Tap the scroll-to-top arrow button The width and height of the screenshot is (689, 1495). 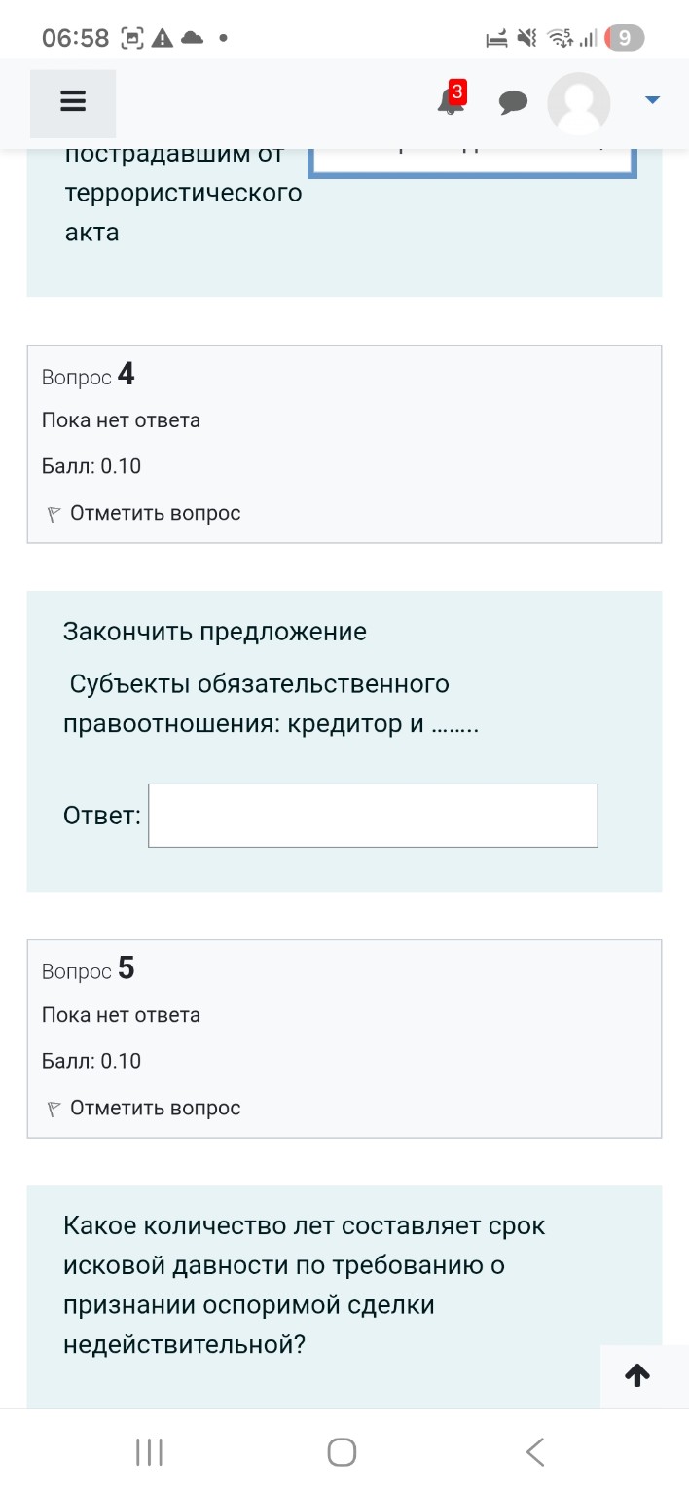pyautogui.click(x=636, y=1375)
